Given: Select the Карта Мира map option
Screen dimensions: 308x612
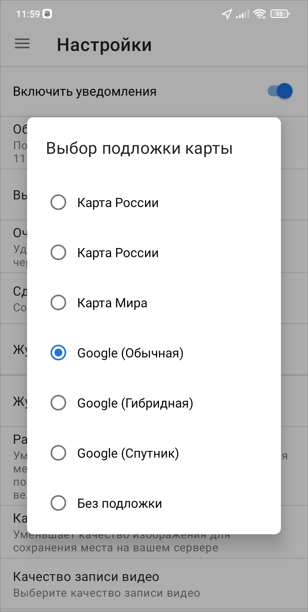Looking at the screenshot, I should click(58, 302).
